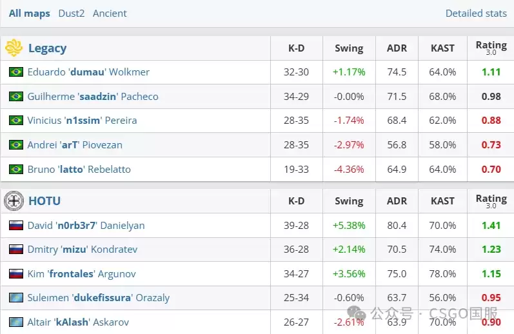Click the HOTU team logo icon
This screenshot has height=334, width=514.
(x=14, y=201)
